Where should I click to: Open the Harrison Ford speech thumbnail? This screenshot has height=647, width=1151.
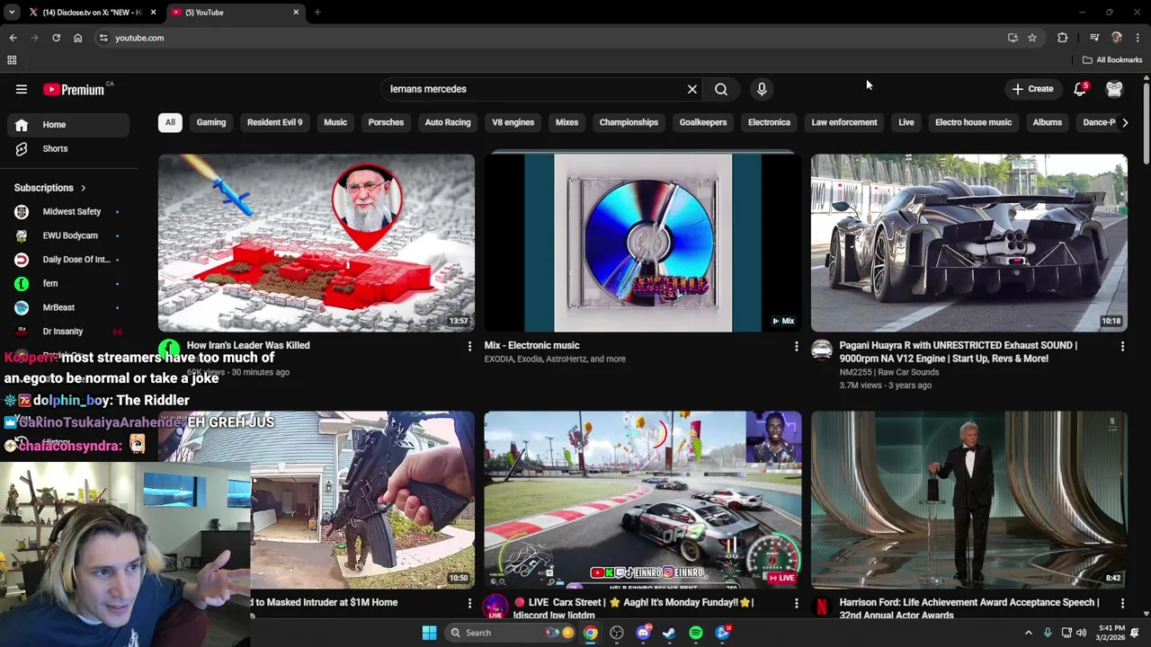(x=969, y=500)
